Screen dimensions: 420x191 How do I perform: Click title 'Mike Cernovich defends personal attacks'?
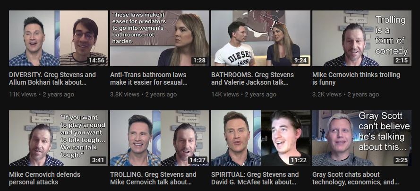[x=44, y=178]
